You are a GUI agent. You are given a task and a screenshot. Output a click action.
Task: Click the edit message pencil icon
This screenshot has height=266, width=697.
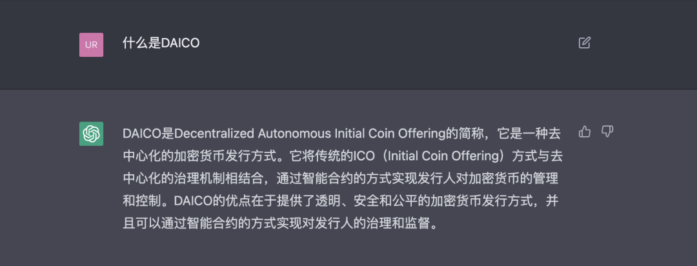584,43
